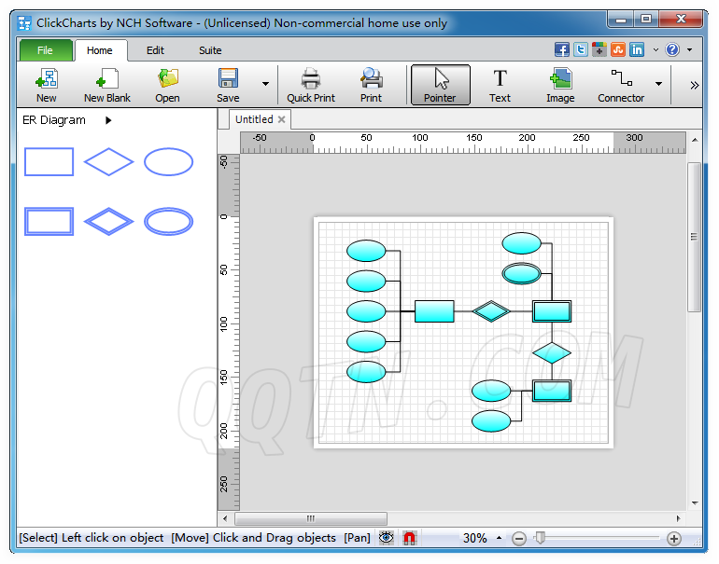Open the 30% zoom level dropdown
Image resolution: width=719 pixels, height=564 pixels.
pos(499,538)
